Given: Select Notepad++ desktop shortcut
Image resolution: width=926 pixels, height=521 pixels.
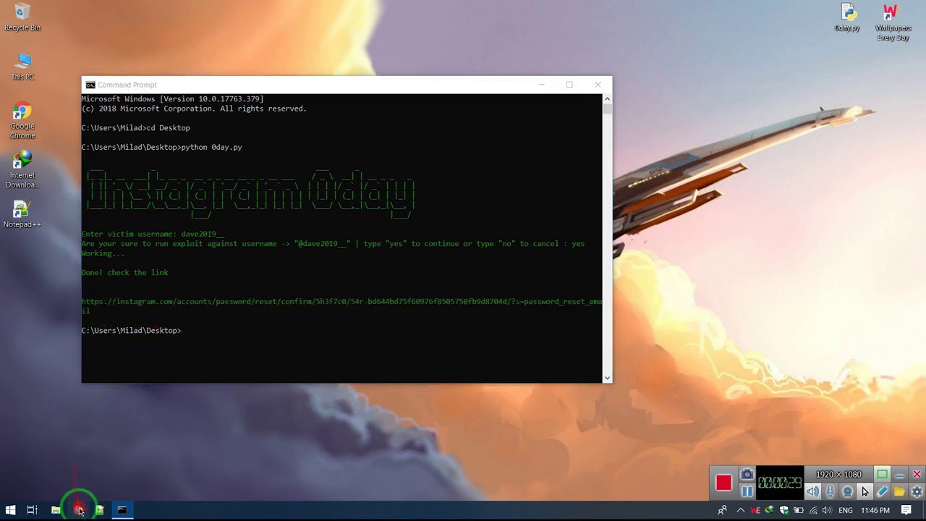Looking at the screenshot, I should click(x=22, y=214).
